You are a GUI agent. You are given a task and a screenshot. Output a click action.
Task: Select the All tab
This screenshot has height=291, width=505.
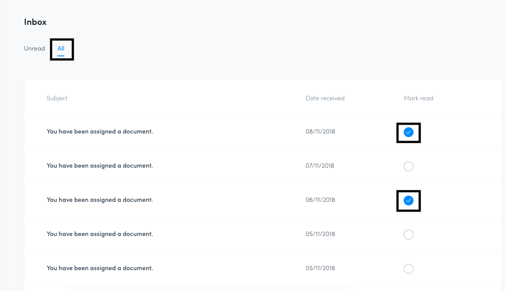click(61, 48)
